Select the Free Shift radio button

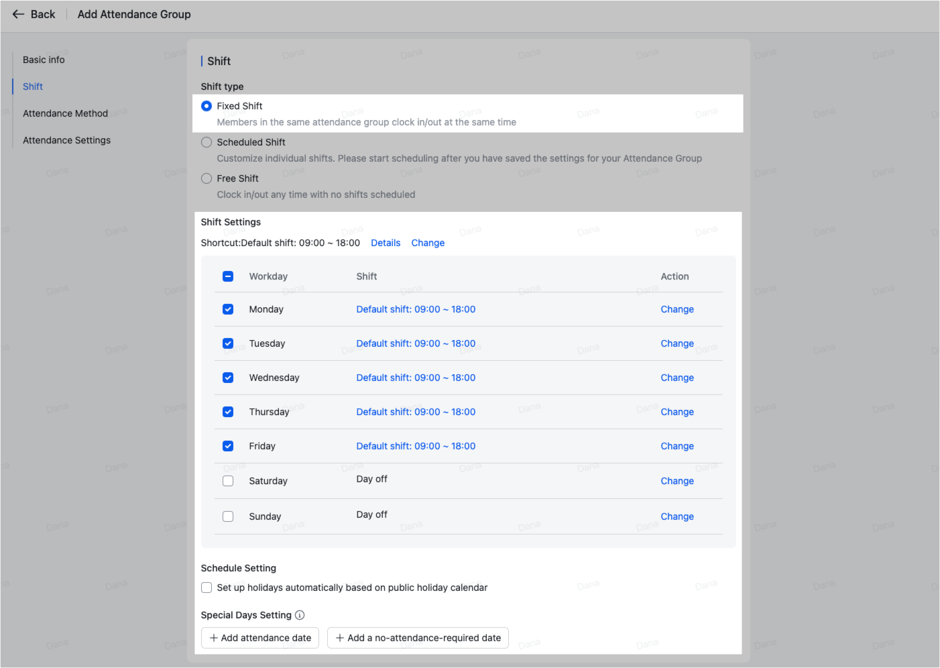pos(207,178)
